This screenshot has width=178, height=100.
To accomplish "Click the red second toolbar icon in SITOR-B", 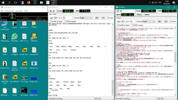I will (x=121, y=11).
